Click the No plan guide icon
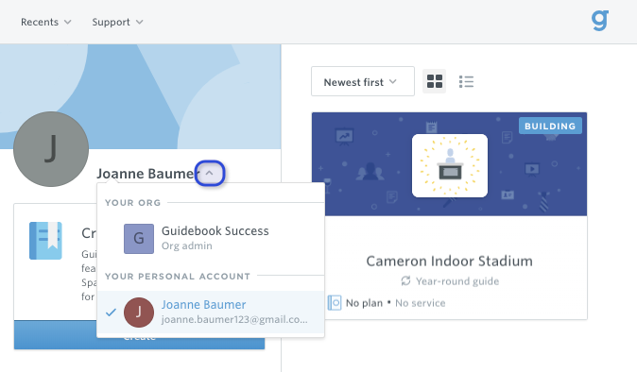637x372 pixels. tap(335, 303)
